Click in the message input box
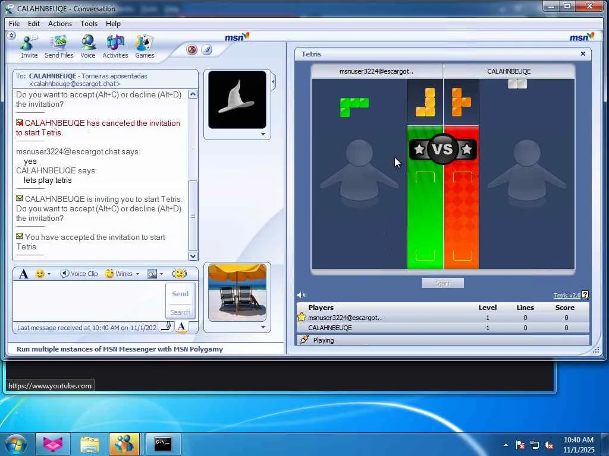Screen dimensions: 609x456 89,301
